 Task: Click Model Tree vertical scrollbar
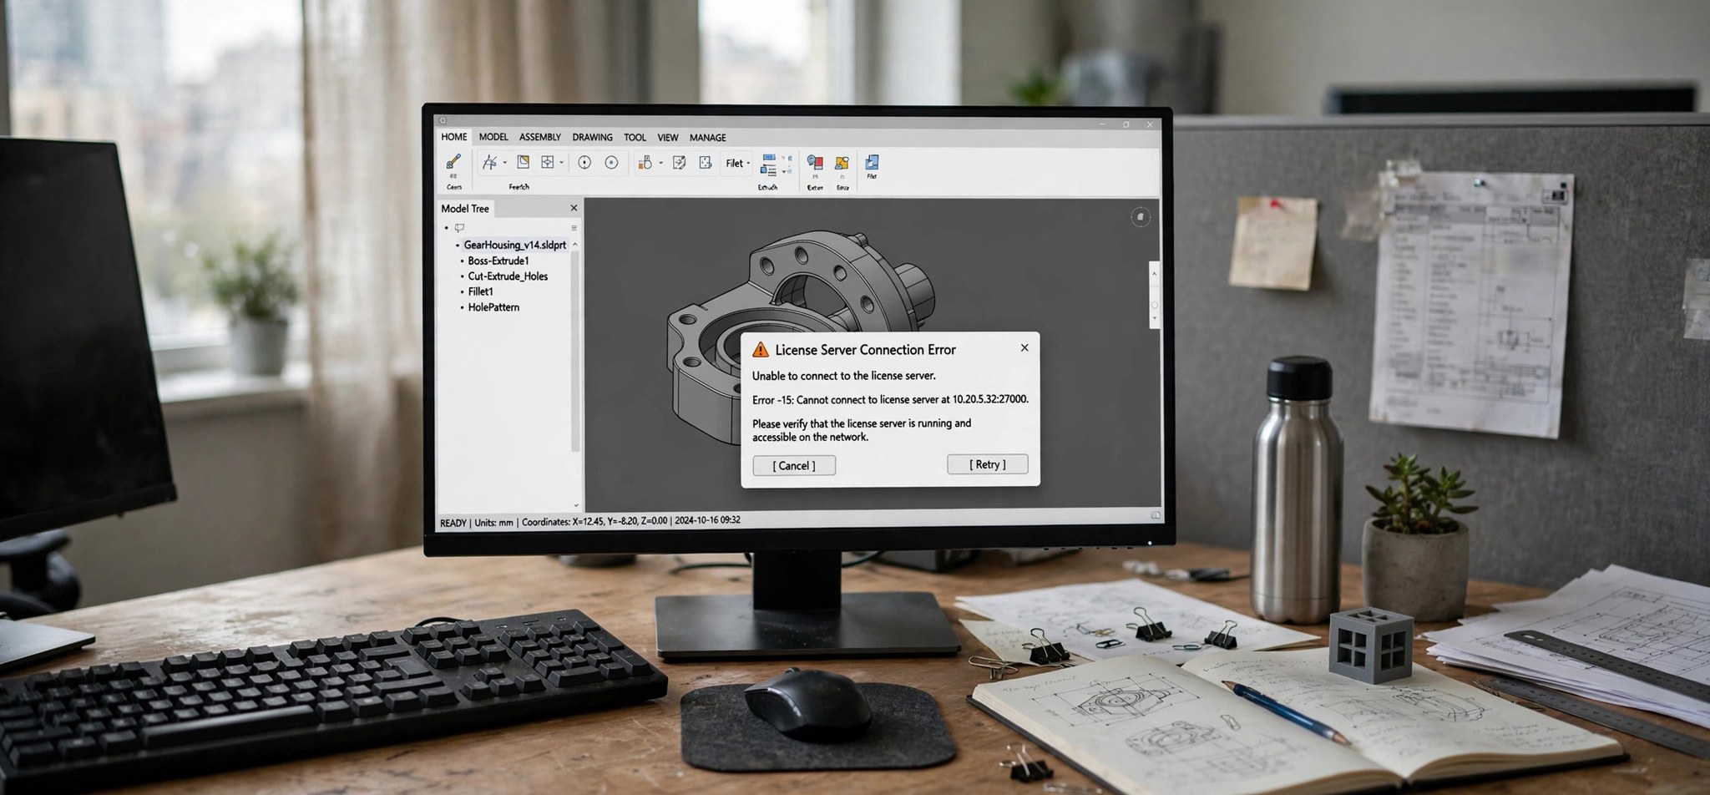pyautogui.click(x=574, y=351)
